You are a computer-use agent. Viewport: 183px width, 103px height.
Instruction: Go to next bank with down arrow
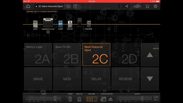[150, 79]
